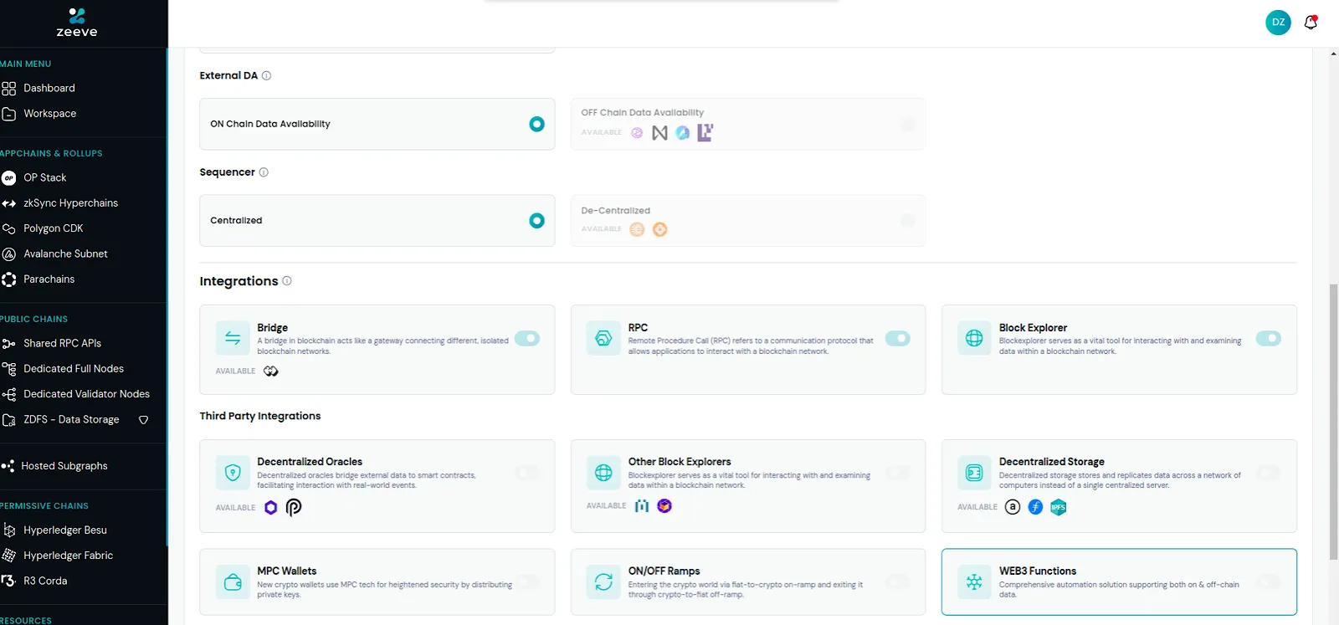
Task: Click the notification bell icon
Action: coord(1311,23)
